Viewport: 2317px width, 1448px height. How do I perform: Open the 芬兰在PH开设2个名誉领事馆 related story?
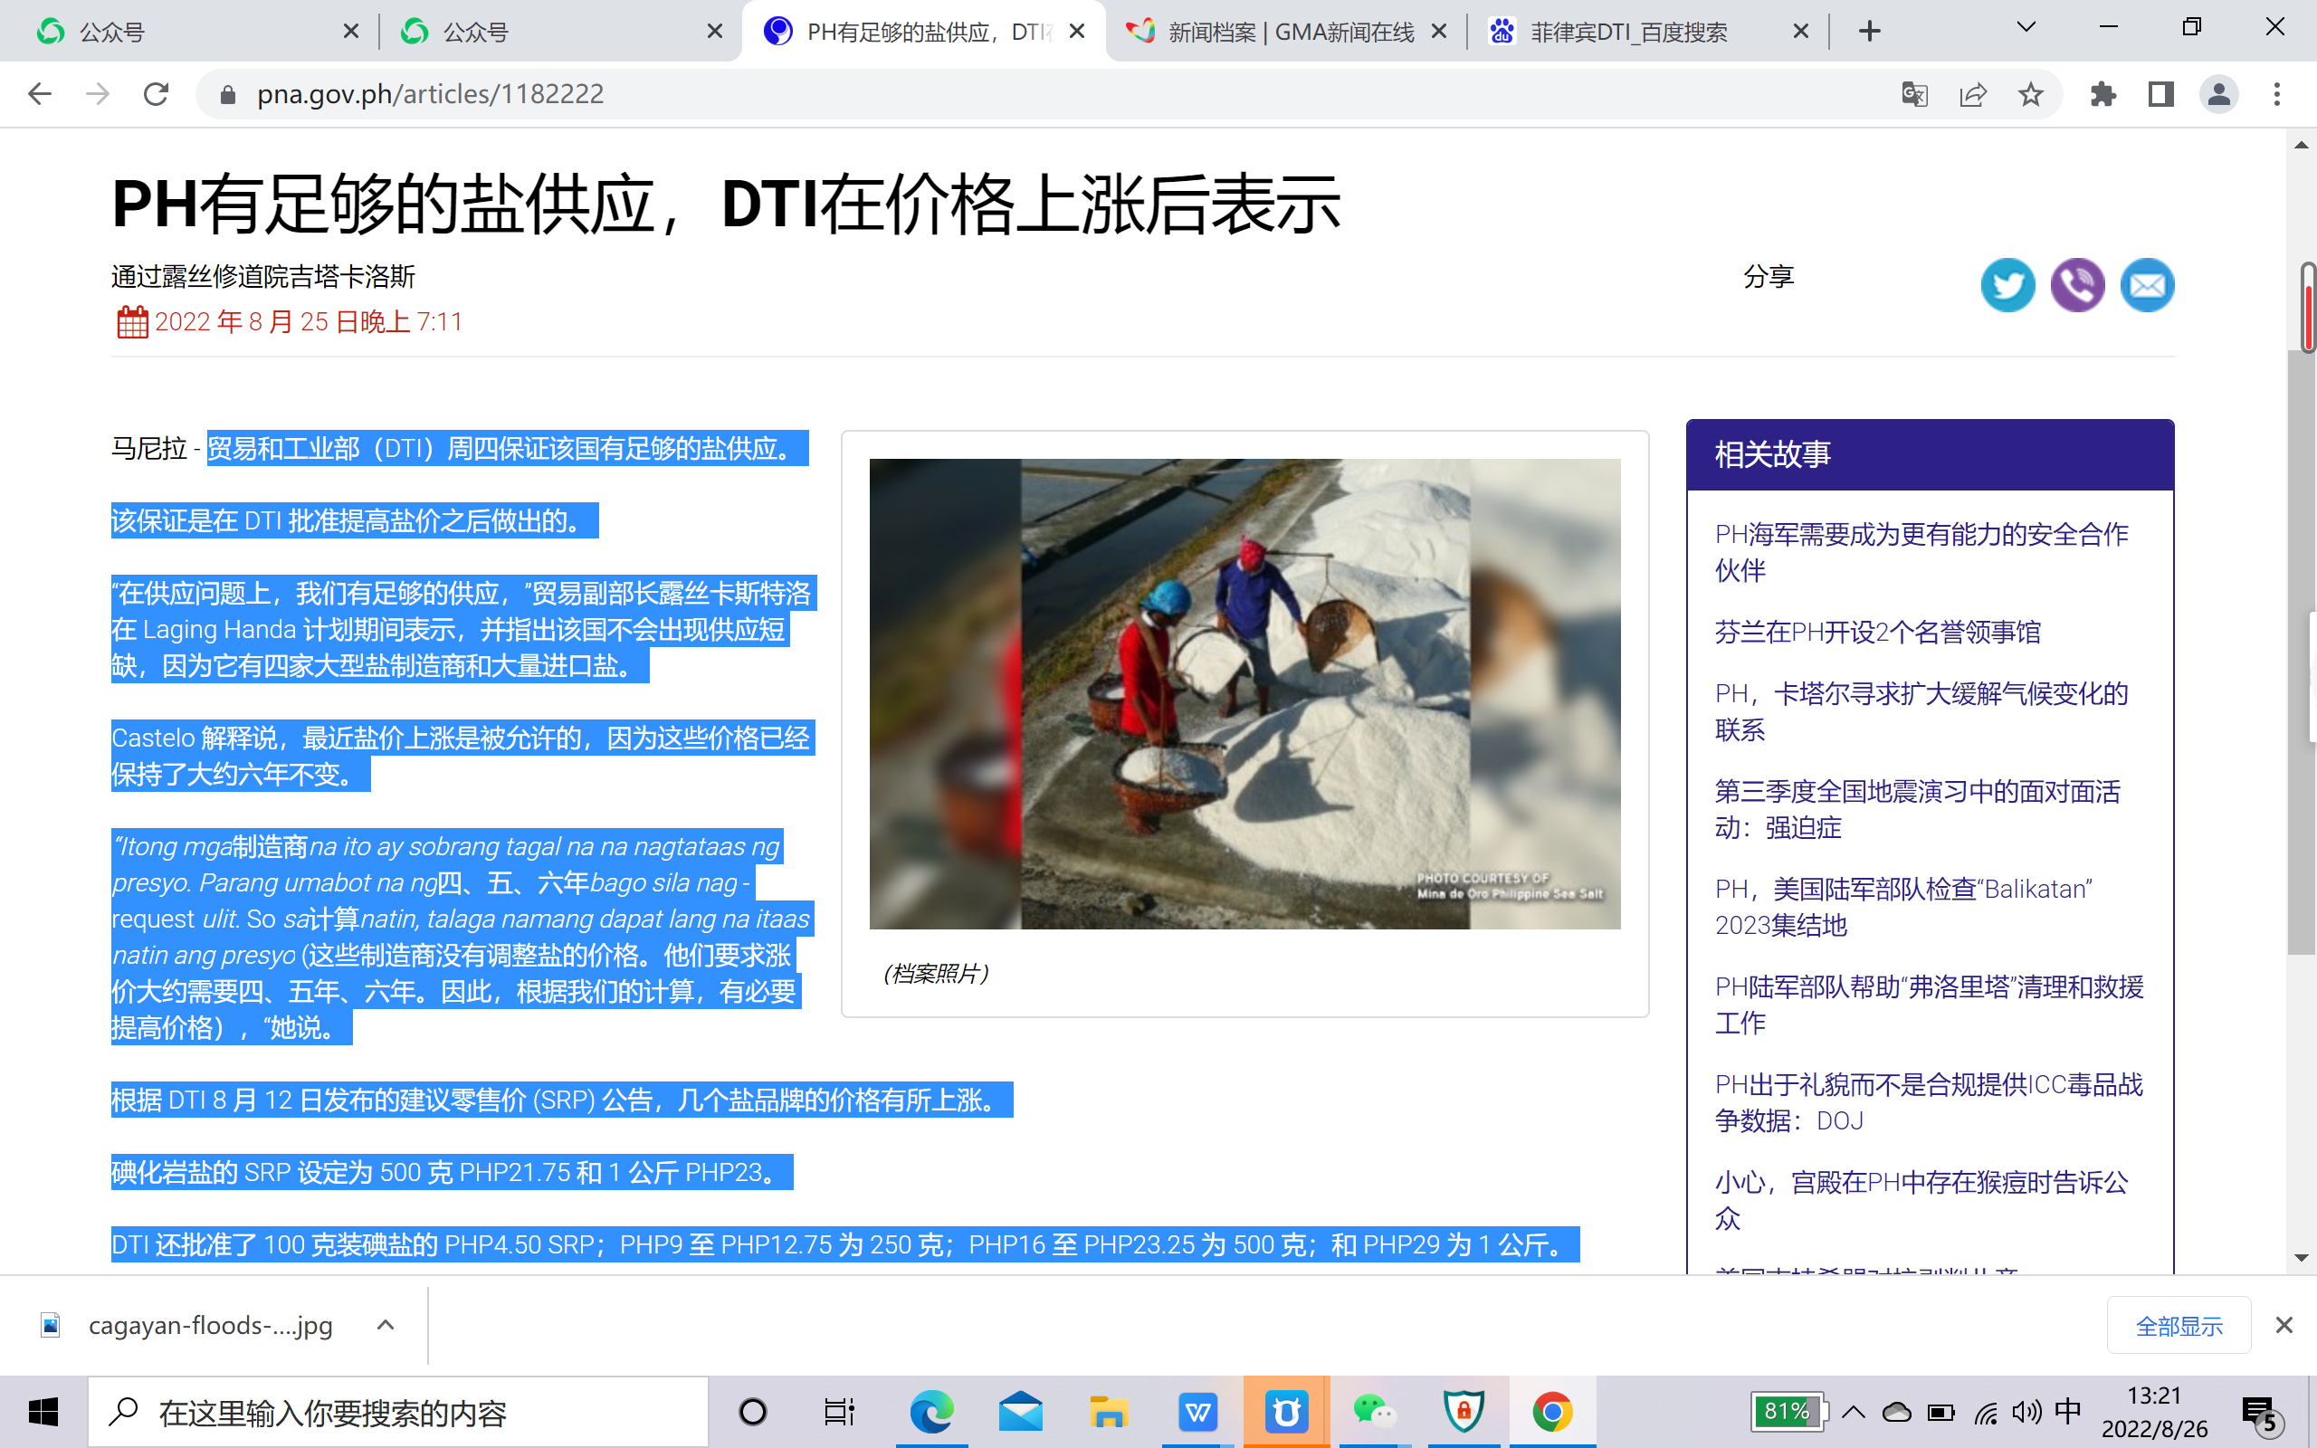pyautogui.click(x=1876, y=632)
